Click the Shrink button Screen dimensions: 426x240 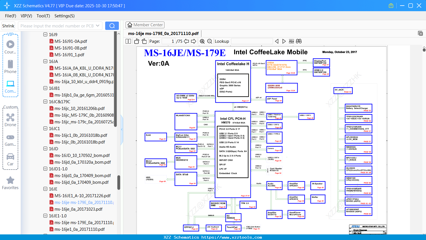click(x=8, y=26)
